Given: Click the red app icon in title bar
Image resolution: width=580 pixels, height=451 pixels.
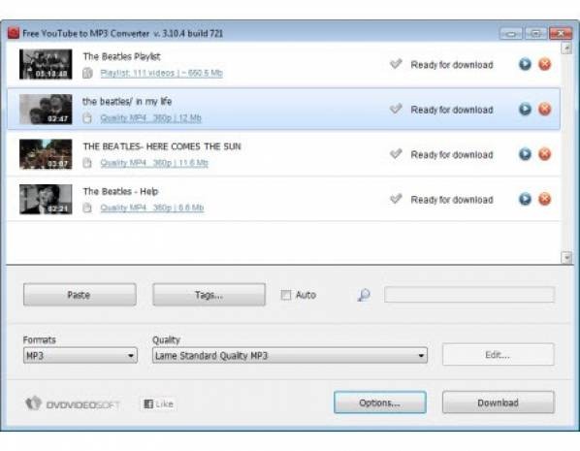Looking at the screenshot, I should (14, 33).
